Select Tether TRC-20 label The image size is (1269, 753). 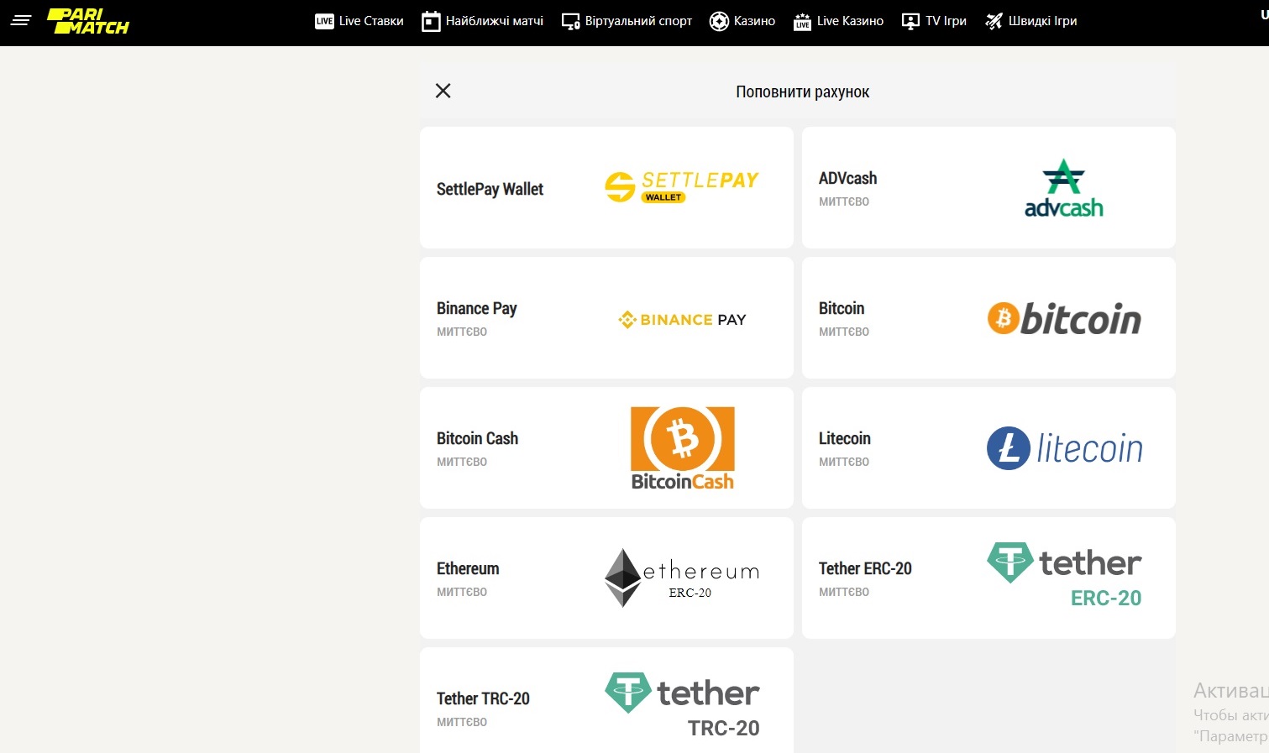coord(483,698)
